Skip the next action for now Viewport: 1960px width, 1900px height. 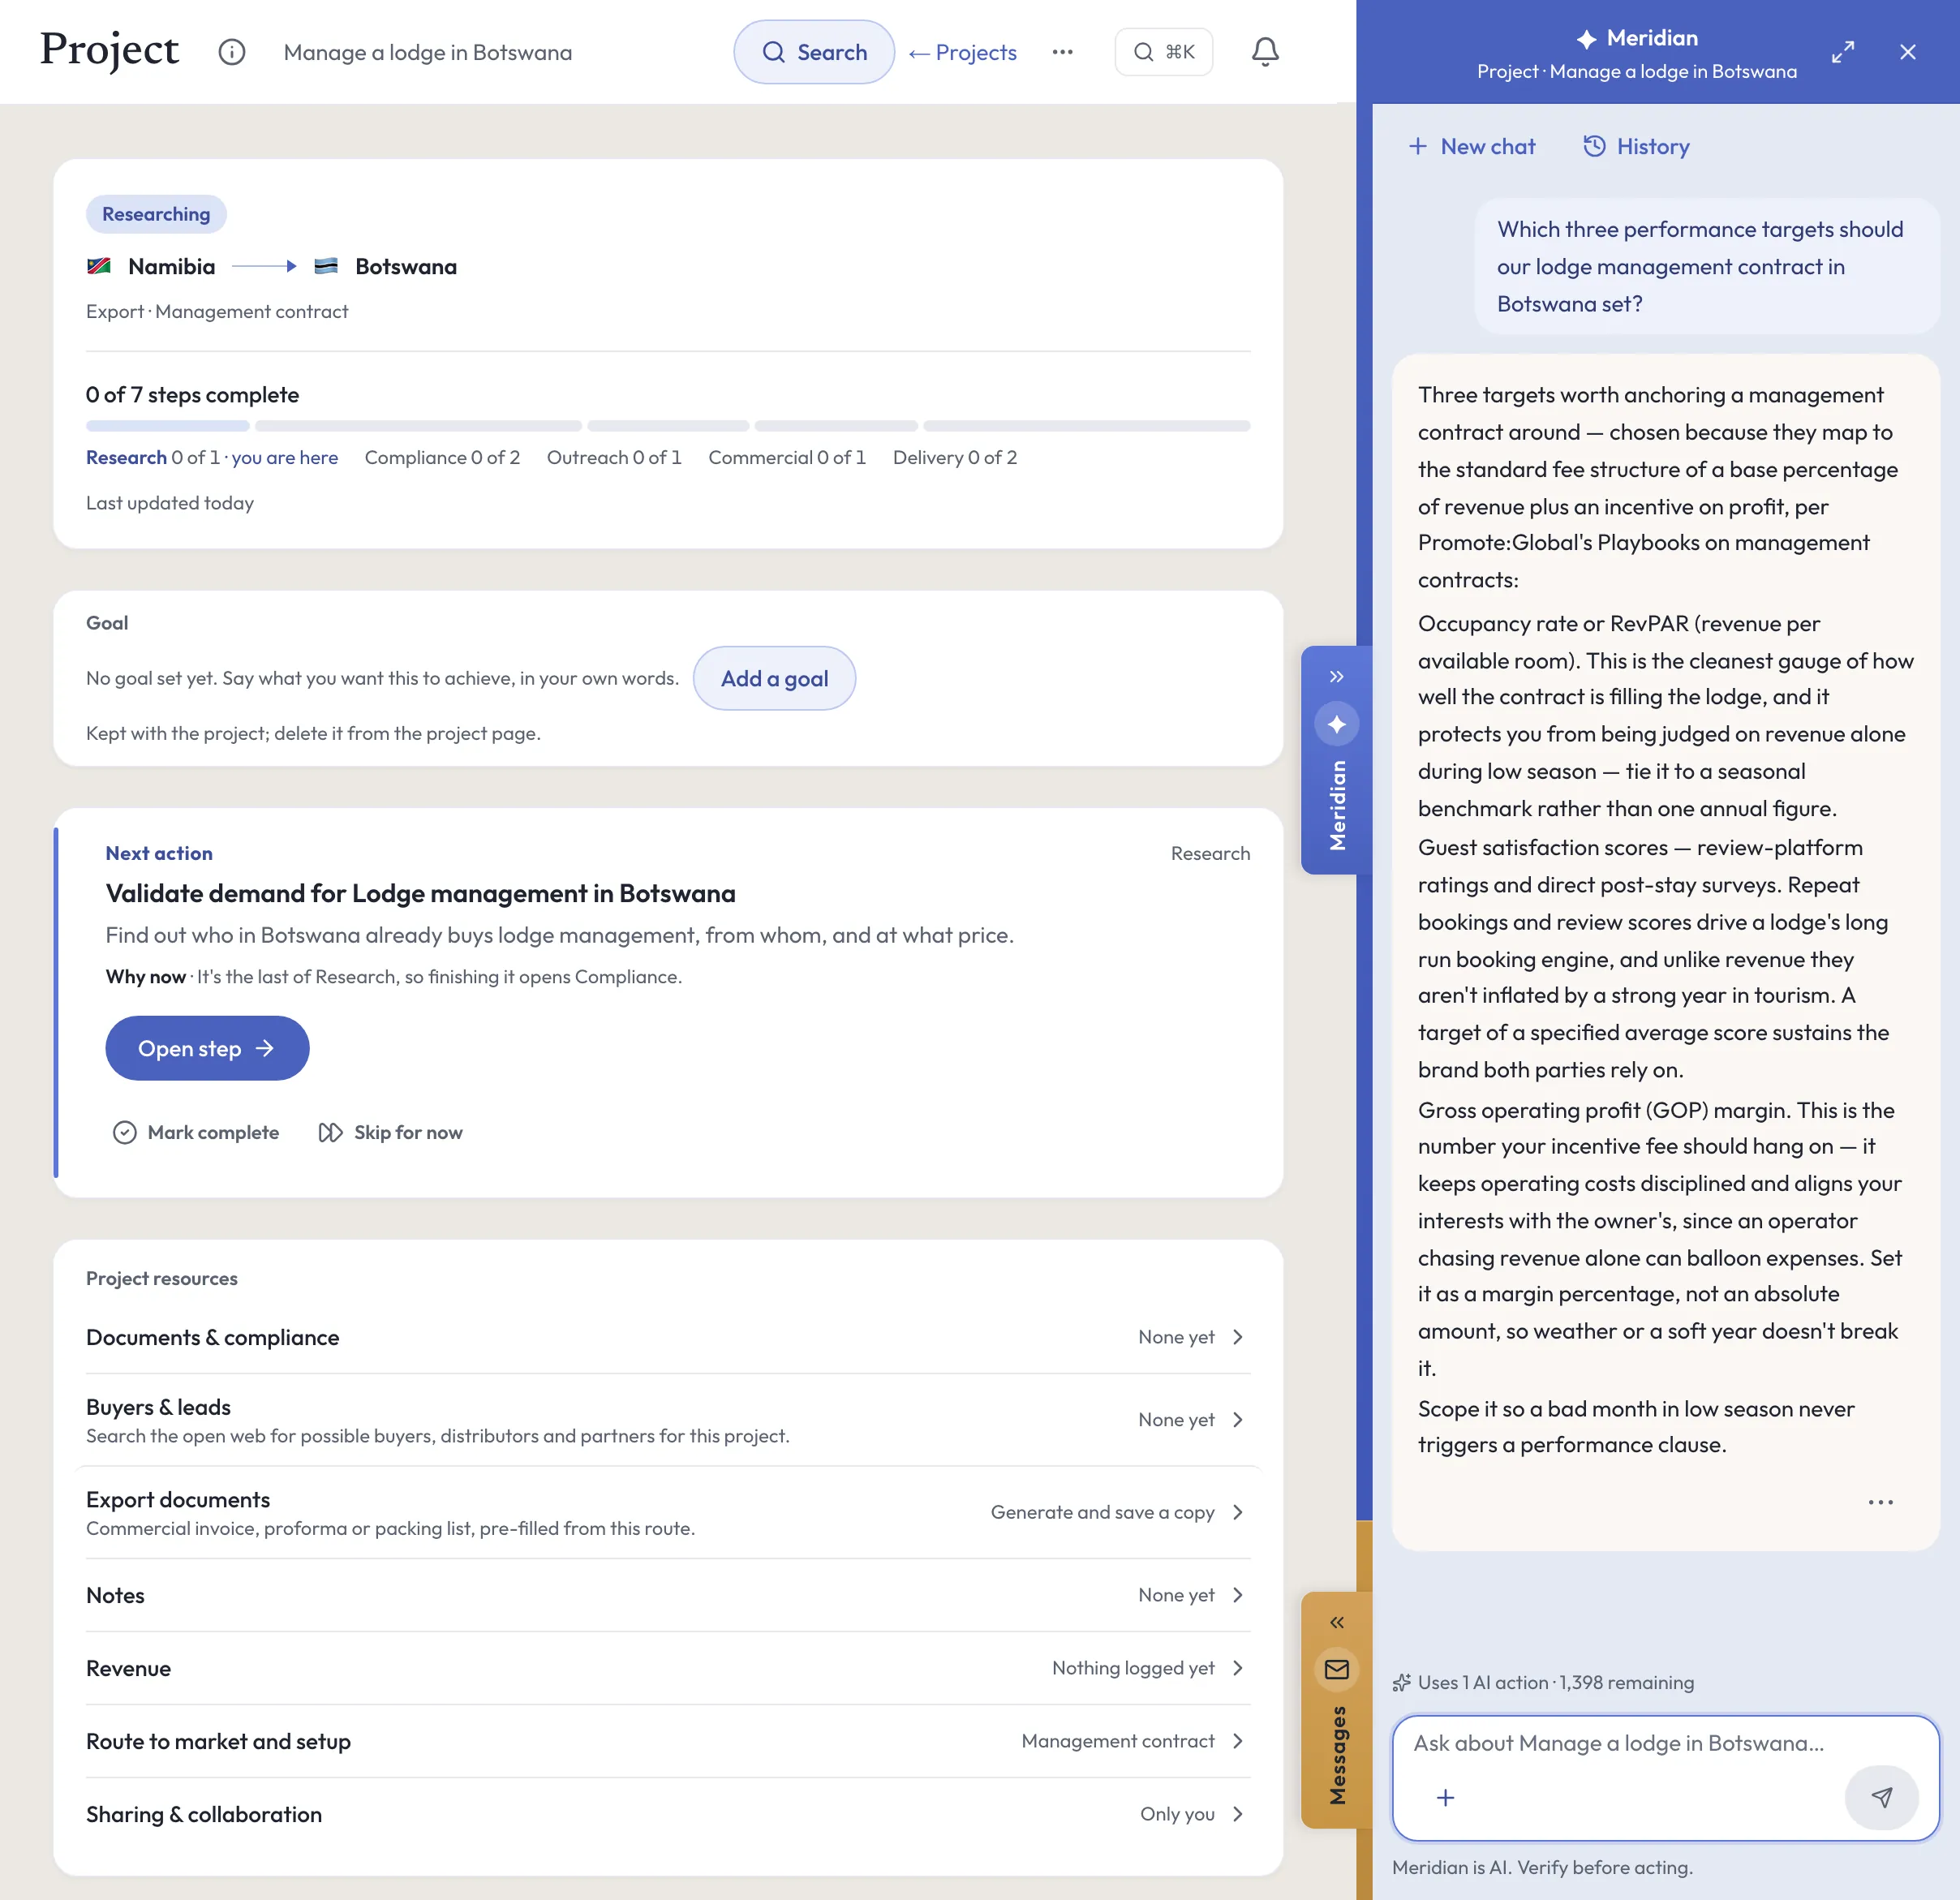(390, 1132)
